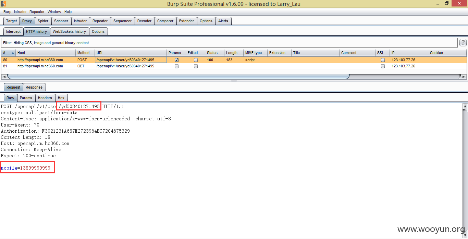Open the Alerts tab
Image resolution: width=468 pixels, height=239 pixels.
[223, 21]
